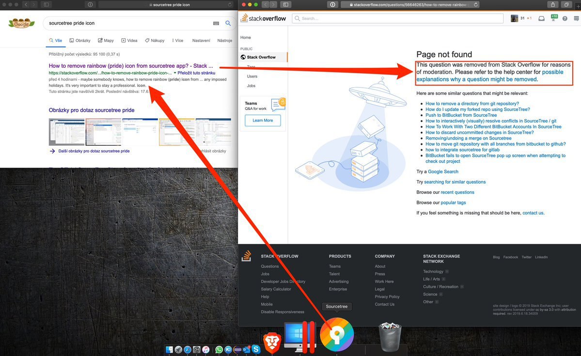Image resolution: width=581 pixels, height=356 pixels.
Task: Focus the Stack Overflow search field
Action: point(397,18)
